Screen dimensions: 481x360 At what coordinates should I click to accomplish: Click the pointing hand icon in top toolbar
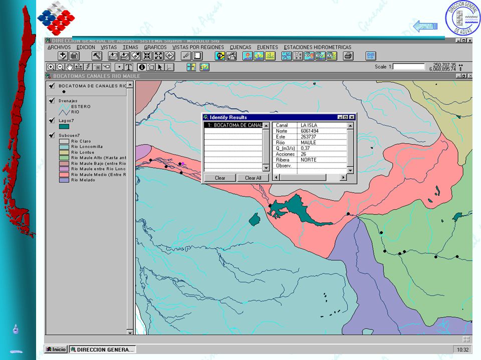point(231,56)
